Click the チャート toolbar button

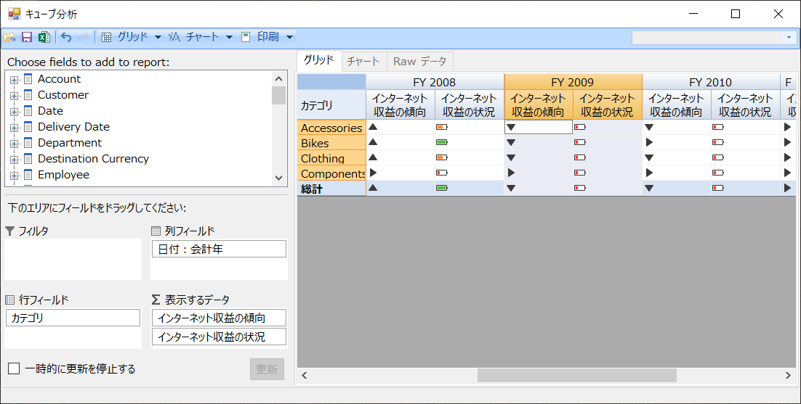(195, 37)
